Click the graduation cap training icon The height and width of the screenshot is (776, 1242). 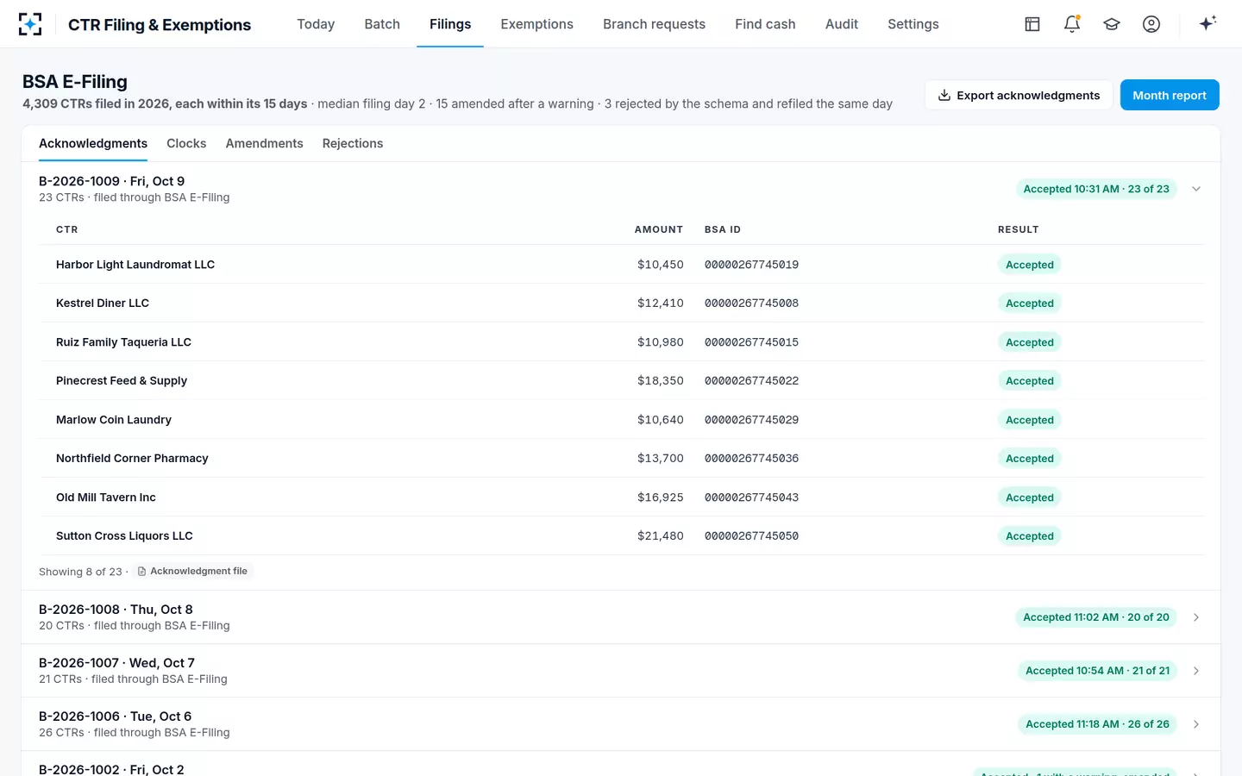[x=1112, y=24]
